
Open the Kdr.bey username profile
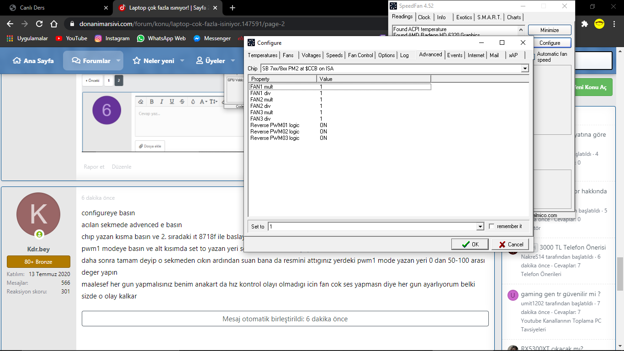click(38, 249)
